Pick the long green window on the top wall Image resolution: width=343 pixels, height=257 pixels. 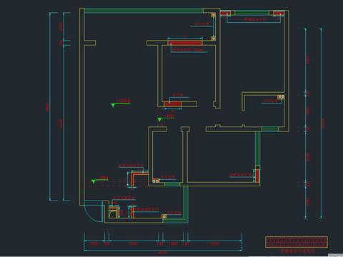pos(144,11)
